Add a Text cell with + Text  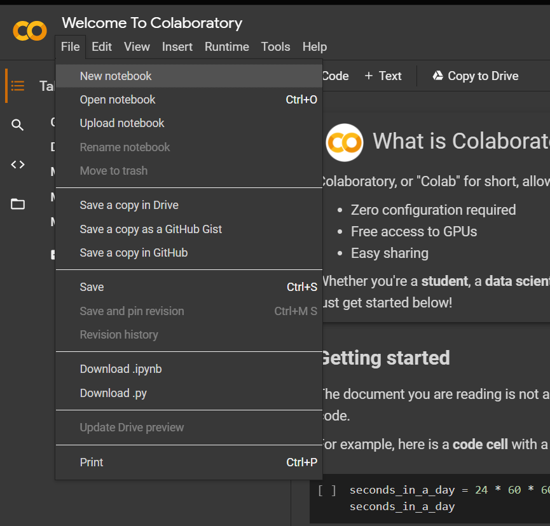pos(383,76)
